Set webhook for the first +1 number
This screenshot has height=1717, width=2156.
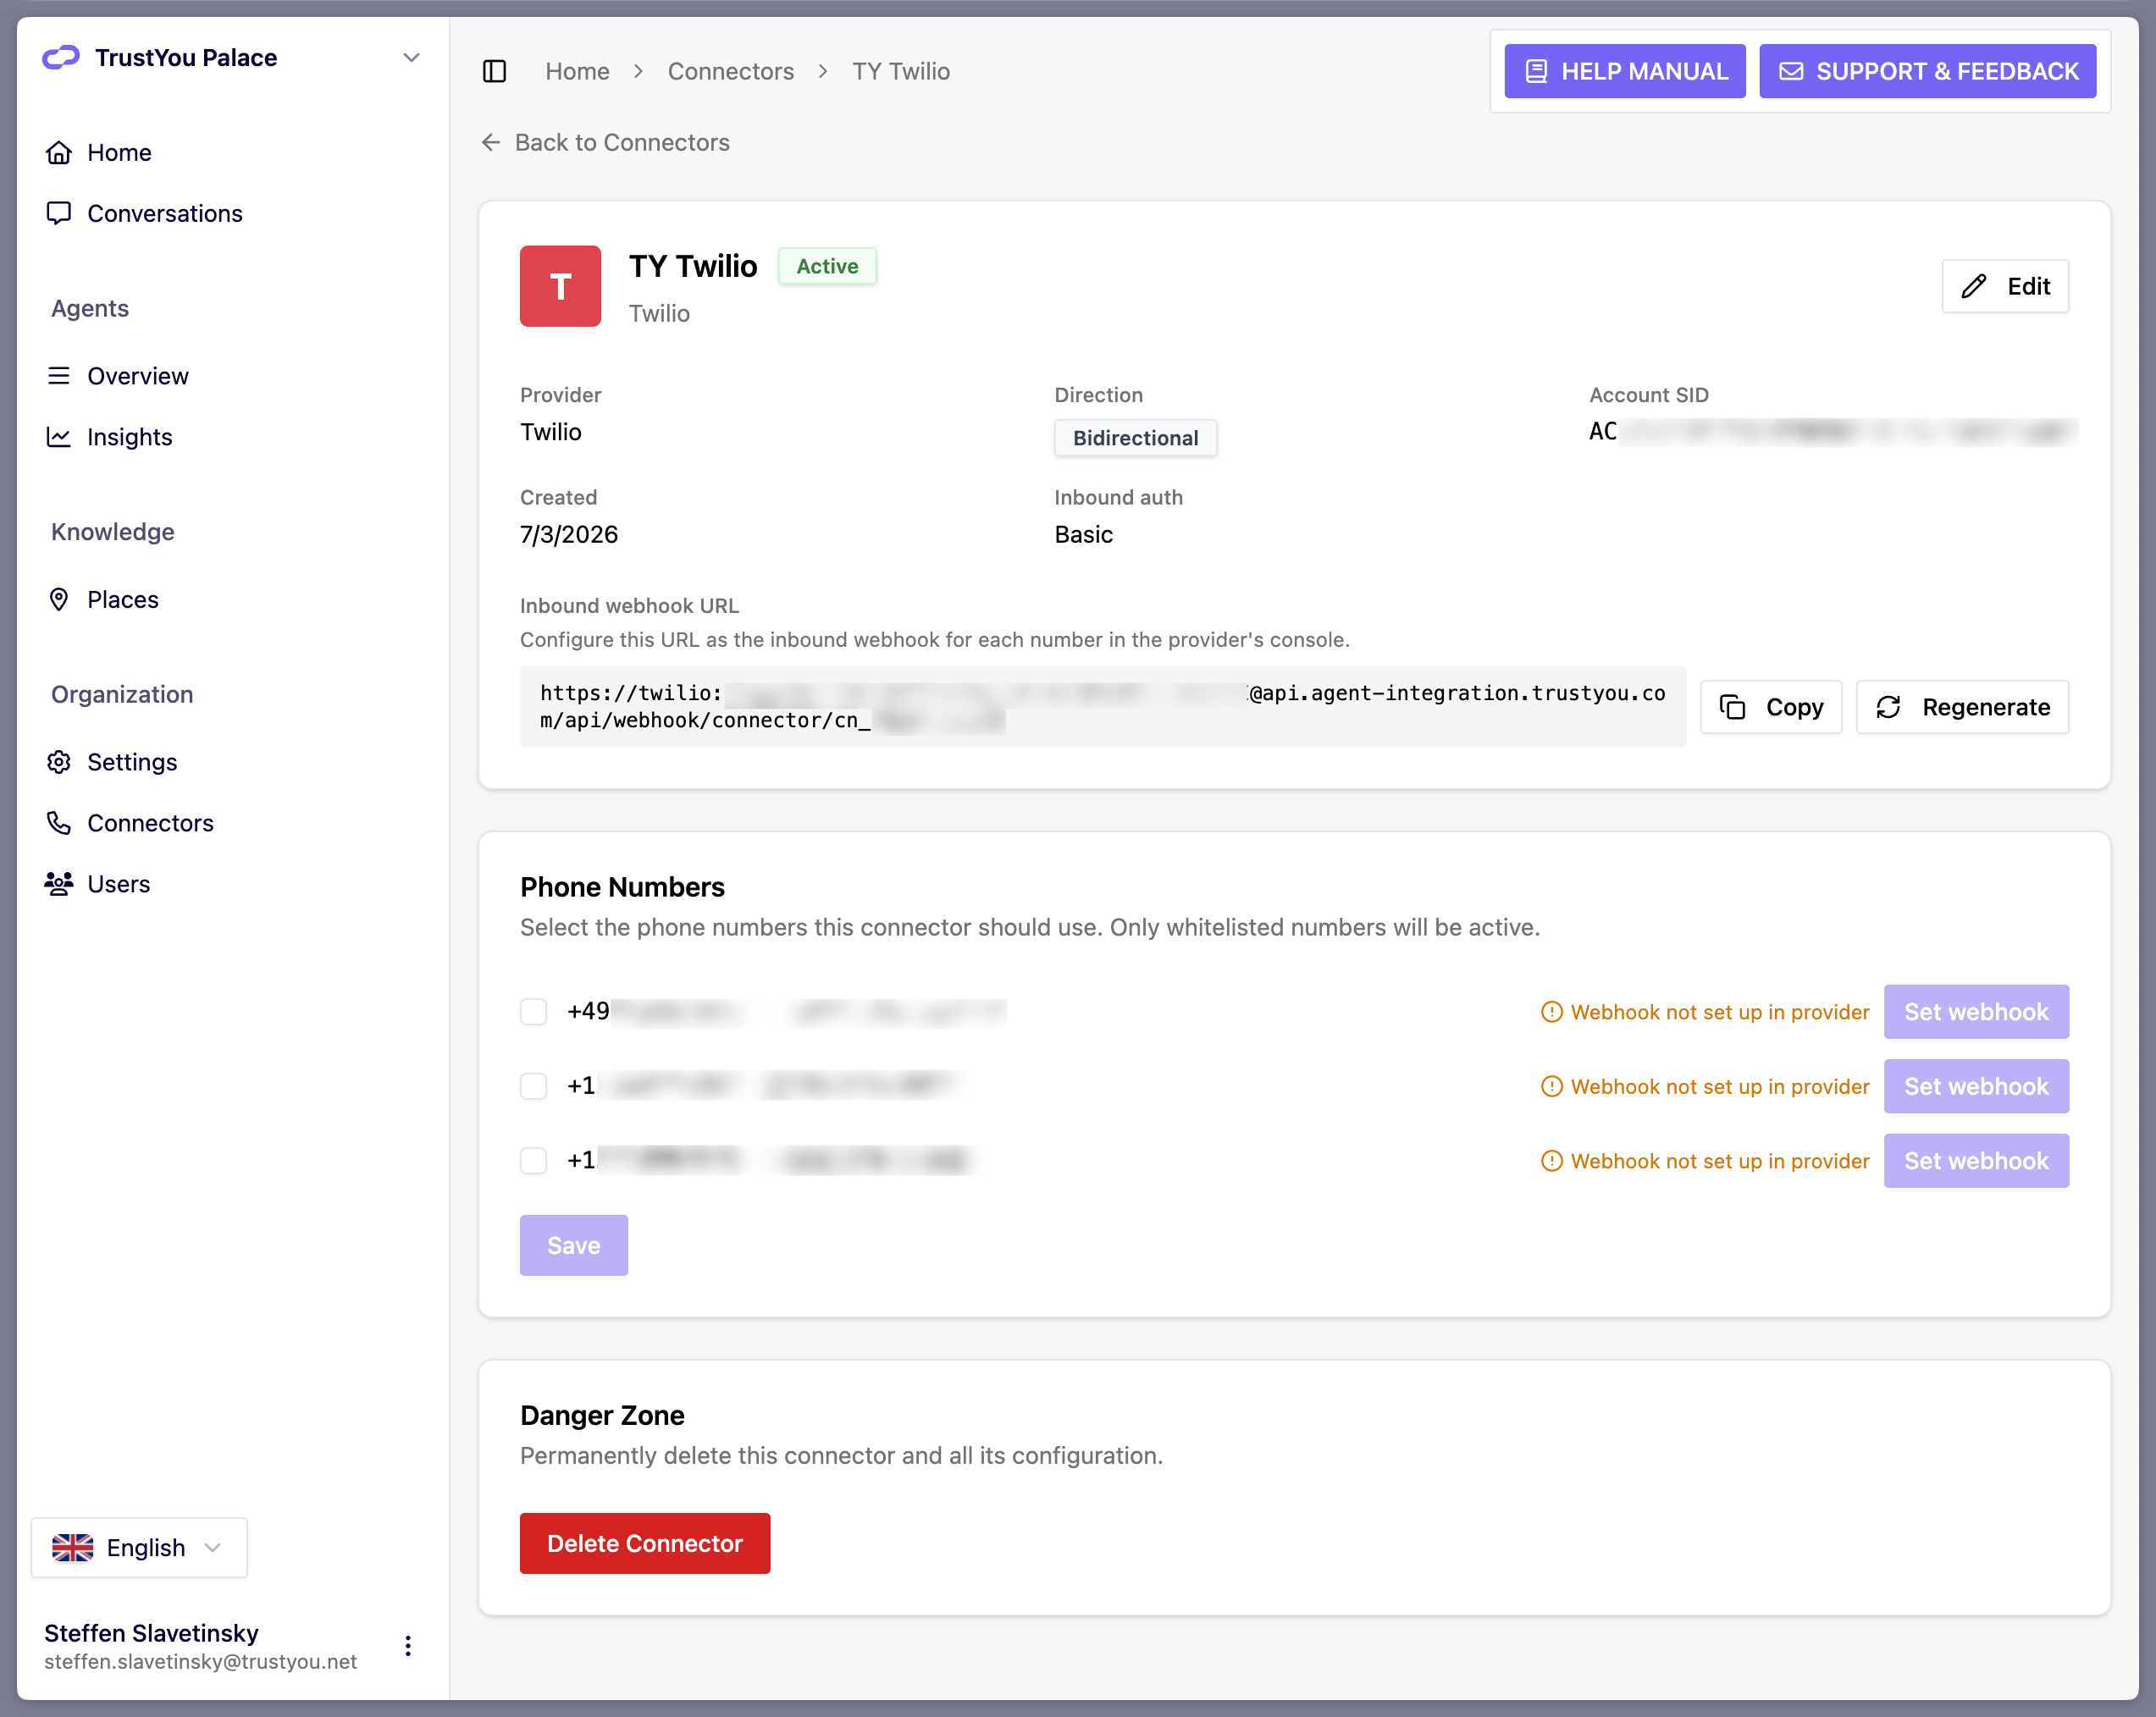(1976, 1086)
